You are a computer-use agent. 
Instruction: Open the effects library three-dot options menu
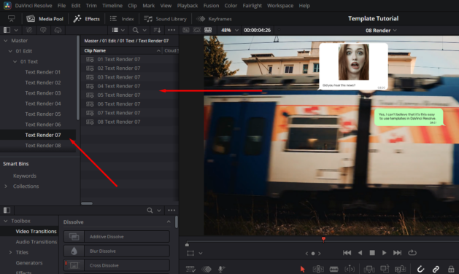tap(171, 211)
